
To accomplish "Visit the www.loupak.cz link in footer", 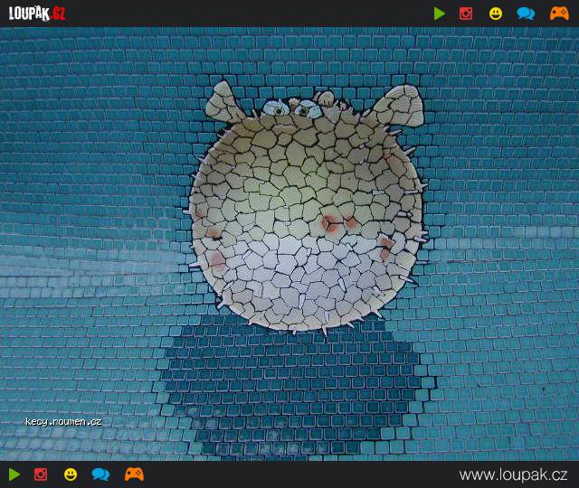I will 513,474.
